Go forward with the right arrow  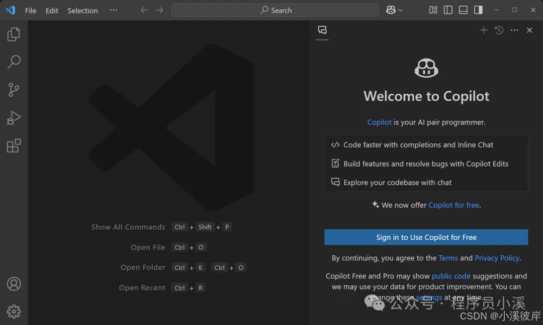coord(159,11)
